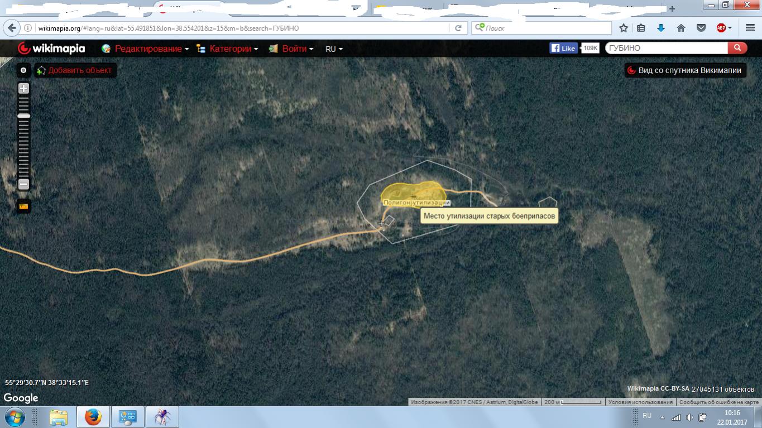Open the Категории dropdown menu

227,49
